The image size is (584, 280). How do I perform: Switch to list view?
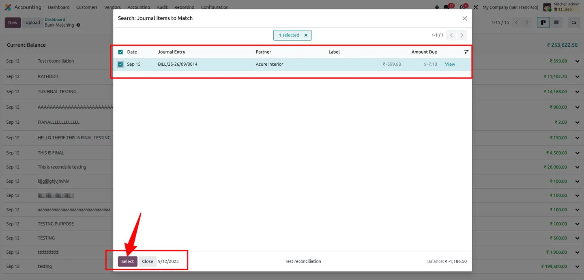pos(556,22)
